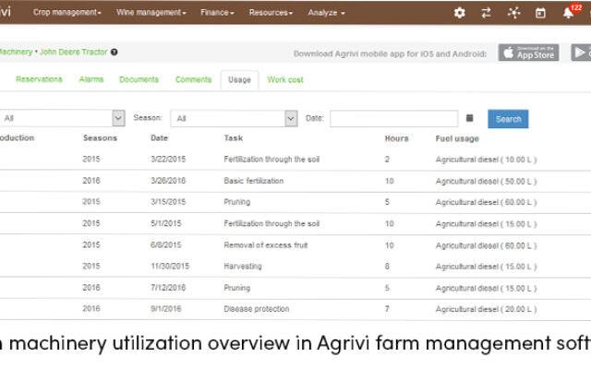Select the 3/22/2015 date cell
The image size is (591, 369).
(x=168, y=160)
